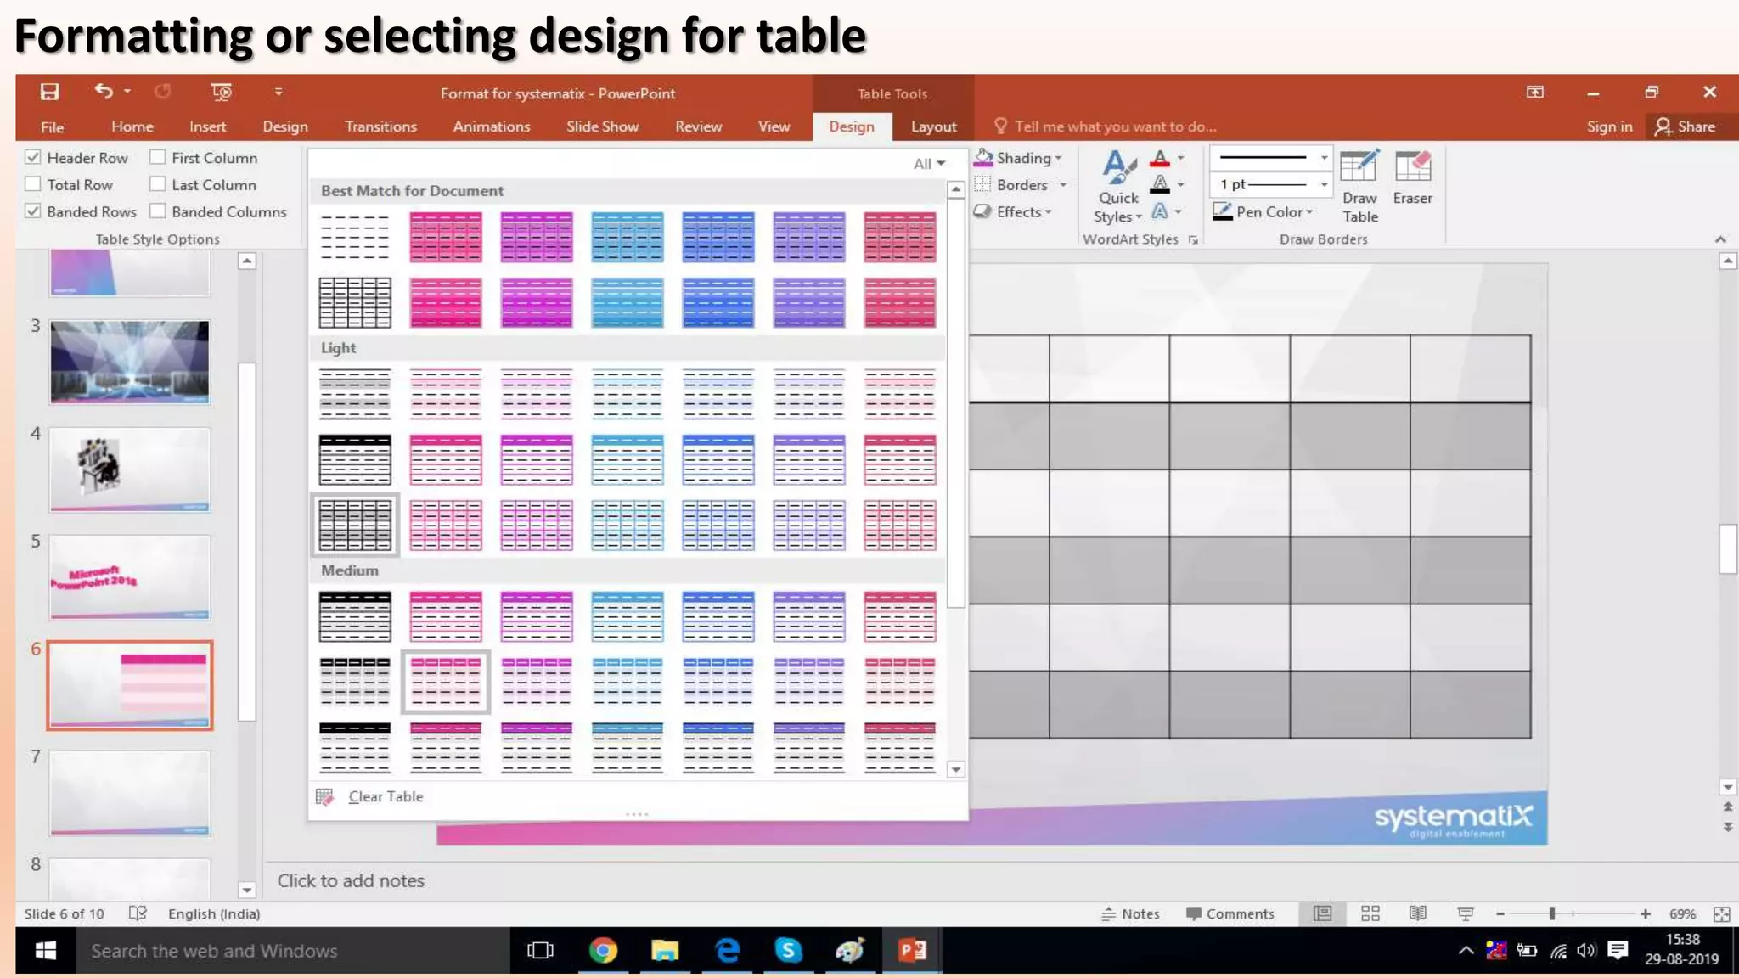Expand the Customize Quick Access Toolbar arrow
Screen dimensions: 1739x978
pos(279,92)
